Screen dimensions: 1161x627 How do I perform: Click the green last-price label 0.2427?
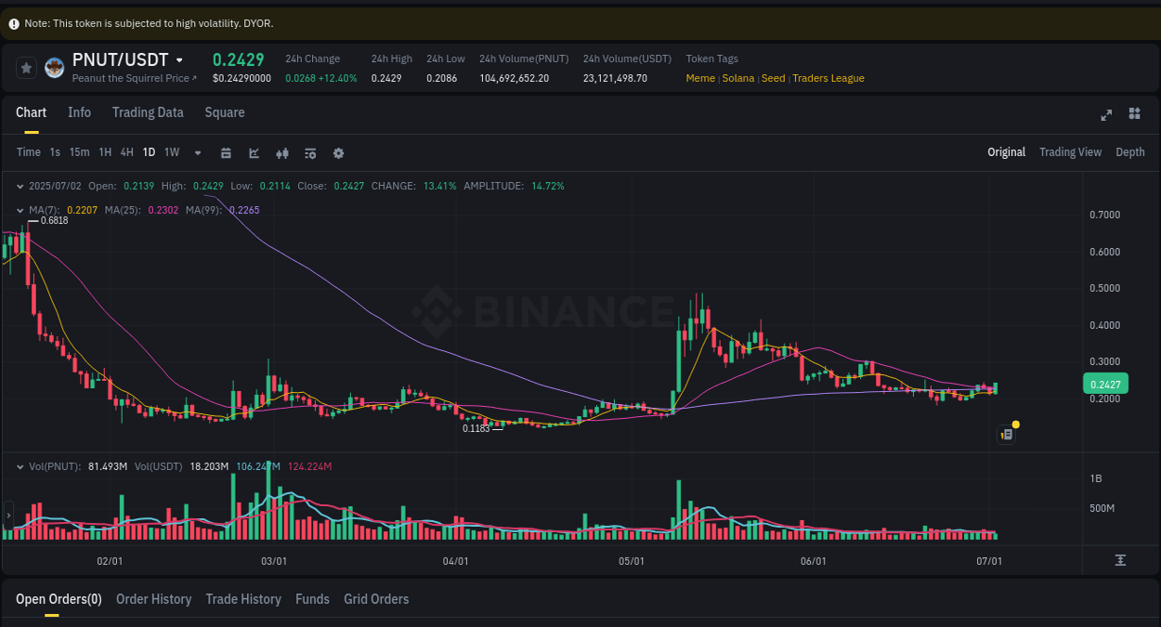(x=1105, y=384)
